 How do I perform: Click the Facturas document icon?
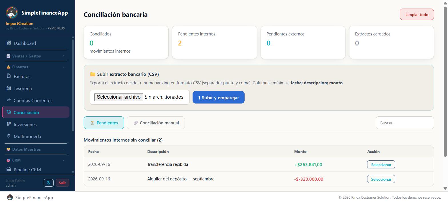(9, 76)
